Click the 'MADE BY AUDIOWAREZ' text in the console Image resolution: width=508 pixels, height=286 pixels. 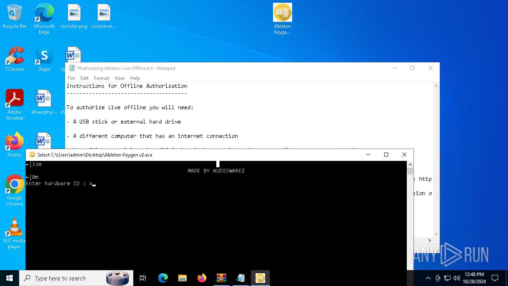point(216,171)
